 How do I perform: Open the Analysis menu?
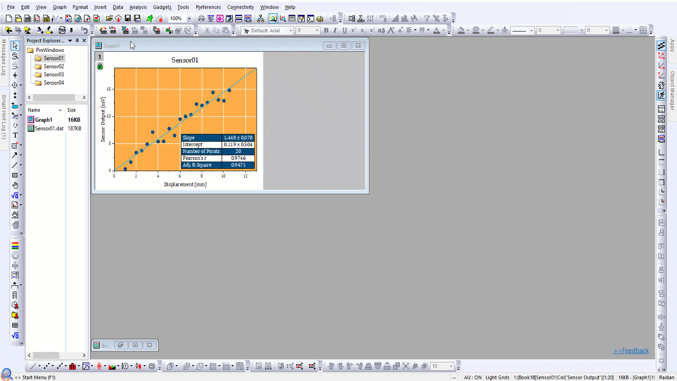pos(138,7)
